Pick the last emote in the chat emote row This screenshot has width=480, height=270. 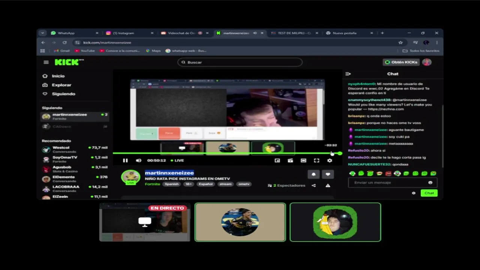pos(433,173)
